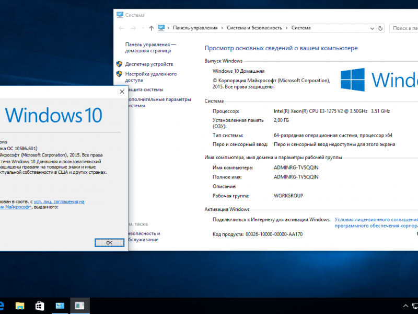This screenshot has height=314, width=418.
Task: Open 'Дополнительные параметры системы' link
Action: [159, 102]
